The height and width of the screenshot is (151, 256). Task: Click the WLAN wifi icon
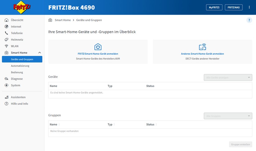pyautogui.click(x=6, y=46)
